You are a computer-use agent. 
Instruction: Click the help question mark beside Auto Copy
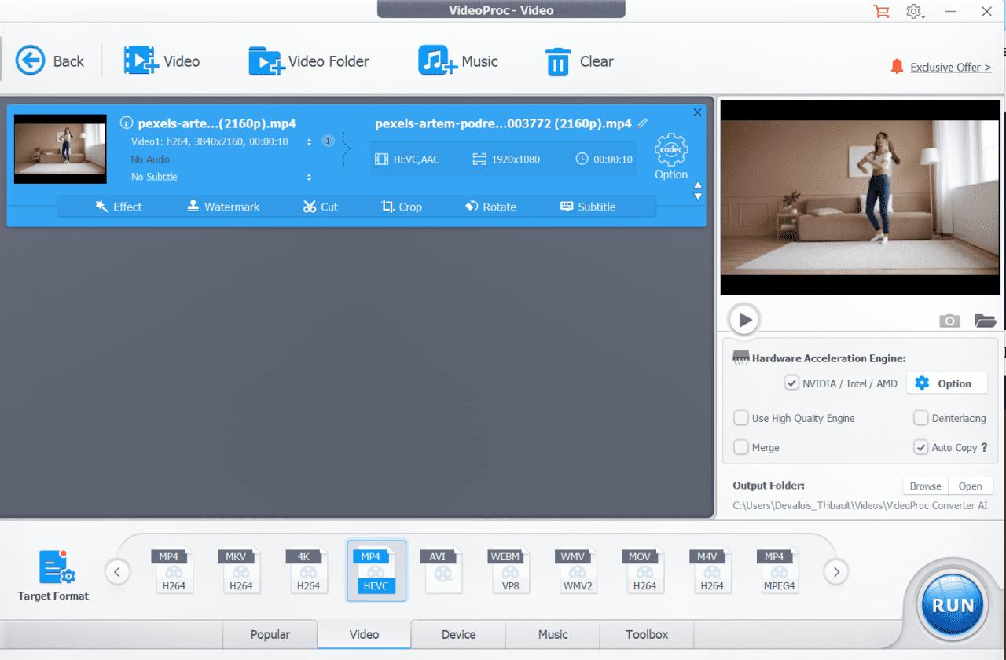tap(984, 448)
